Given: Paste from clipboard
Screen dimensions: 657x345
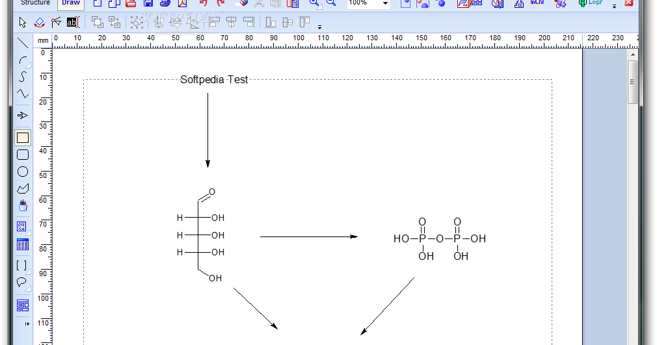Looking at the screenshot, I should pos(293,3).
